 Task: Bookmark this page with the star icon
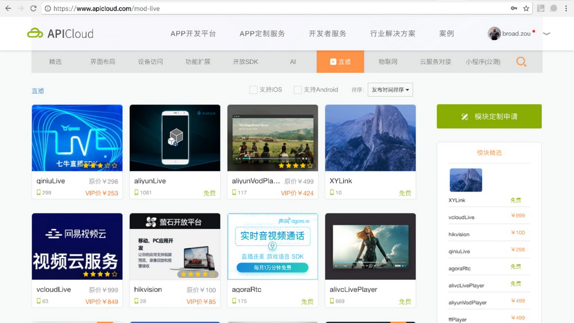coord(526,9)
